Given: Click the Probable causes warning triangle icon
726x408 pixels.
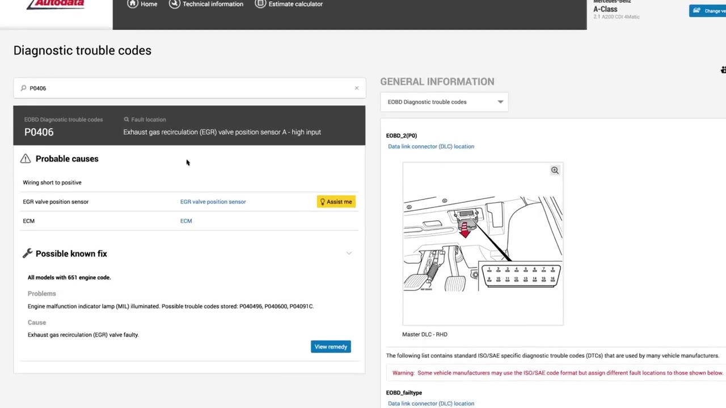Looking at the screenshot, I should click(x=26, y=159).
